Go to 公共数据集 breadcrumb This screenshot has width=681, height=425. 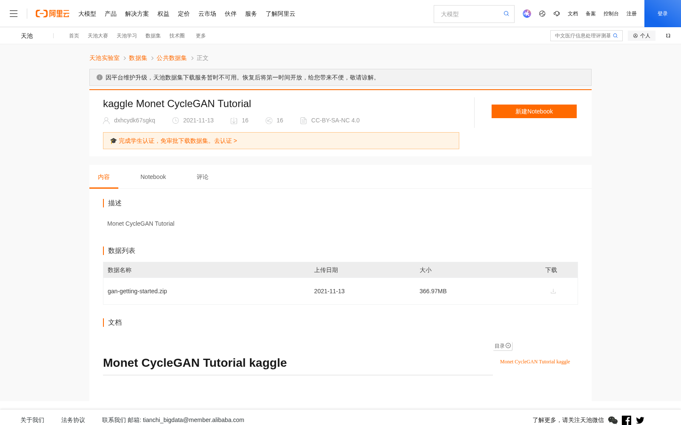click(172, 58)
